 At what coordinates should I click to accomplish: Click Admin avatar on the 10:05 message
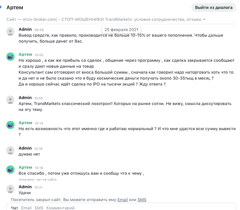click(11, 100)
